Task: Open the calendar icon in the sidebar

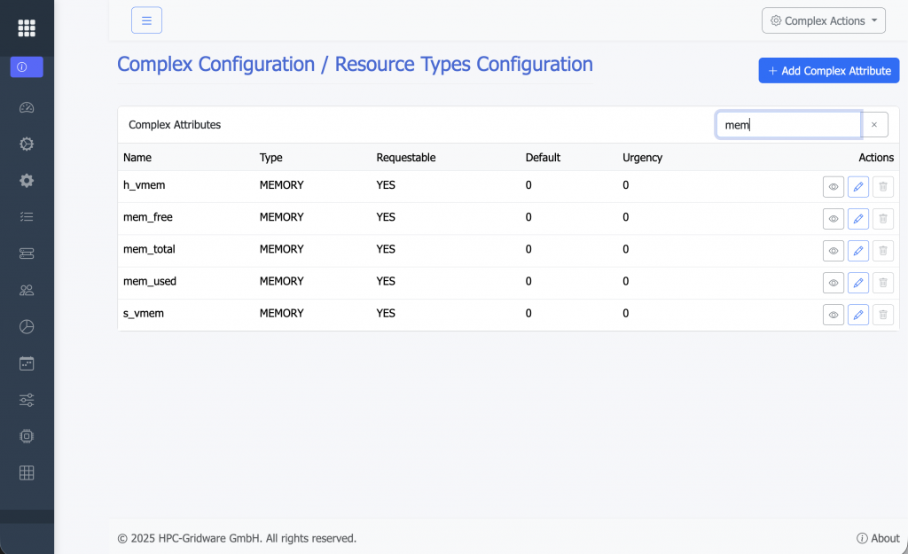Action: [x=27, y=363]
